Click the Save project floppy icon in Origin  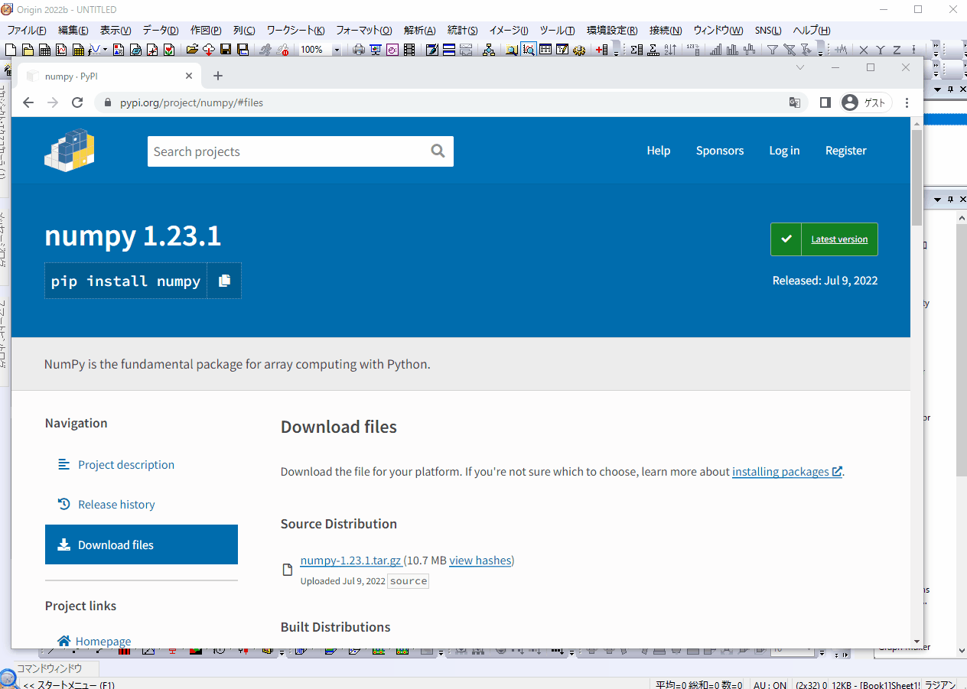click(x=226, y=50)
